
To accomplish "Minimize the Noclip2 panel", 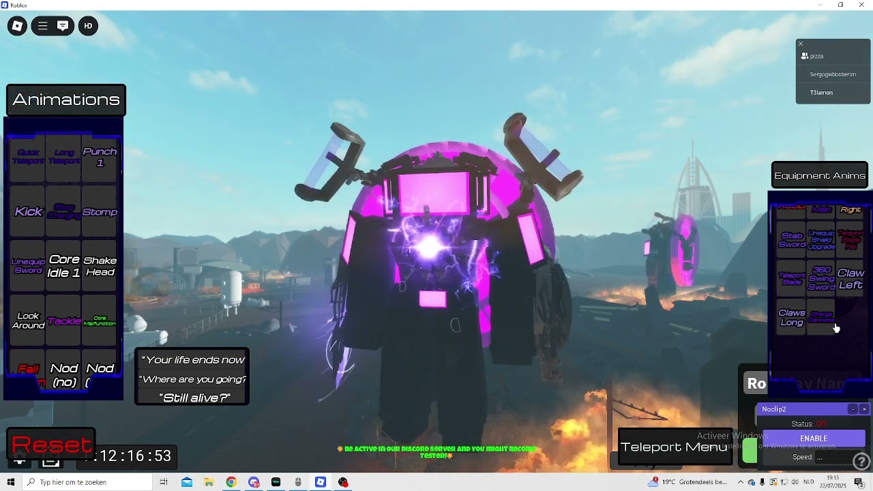I will pyautogui.click(x=853, y=409).
